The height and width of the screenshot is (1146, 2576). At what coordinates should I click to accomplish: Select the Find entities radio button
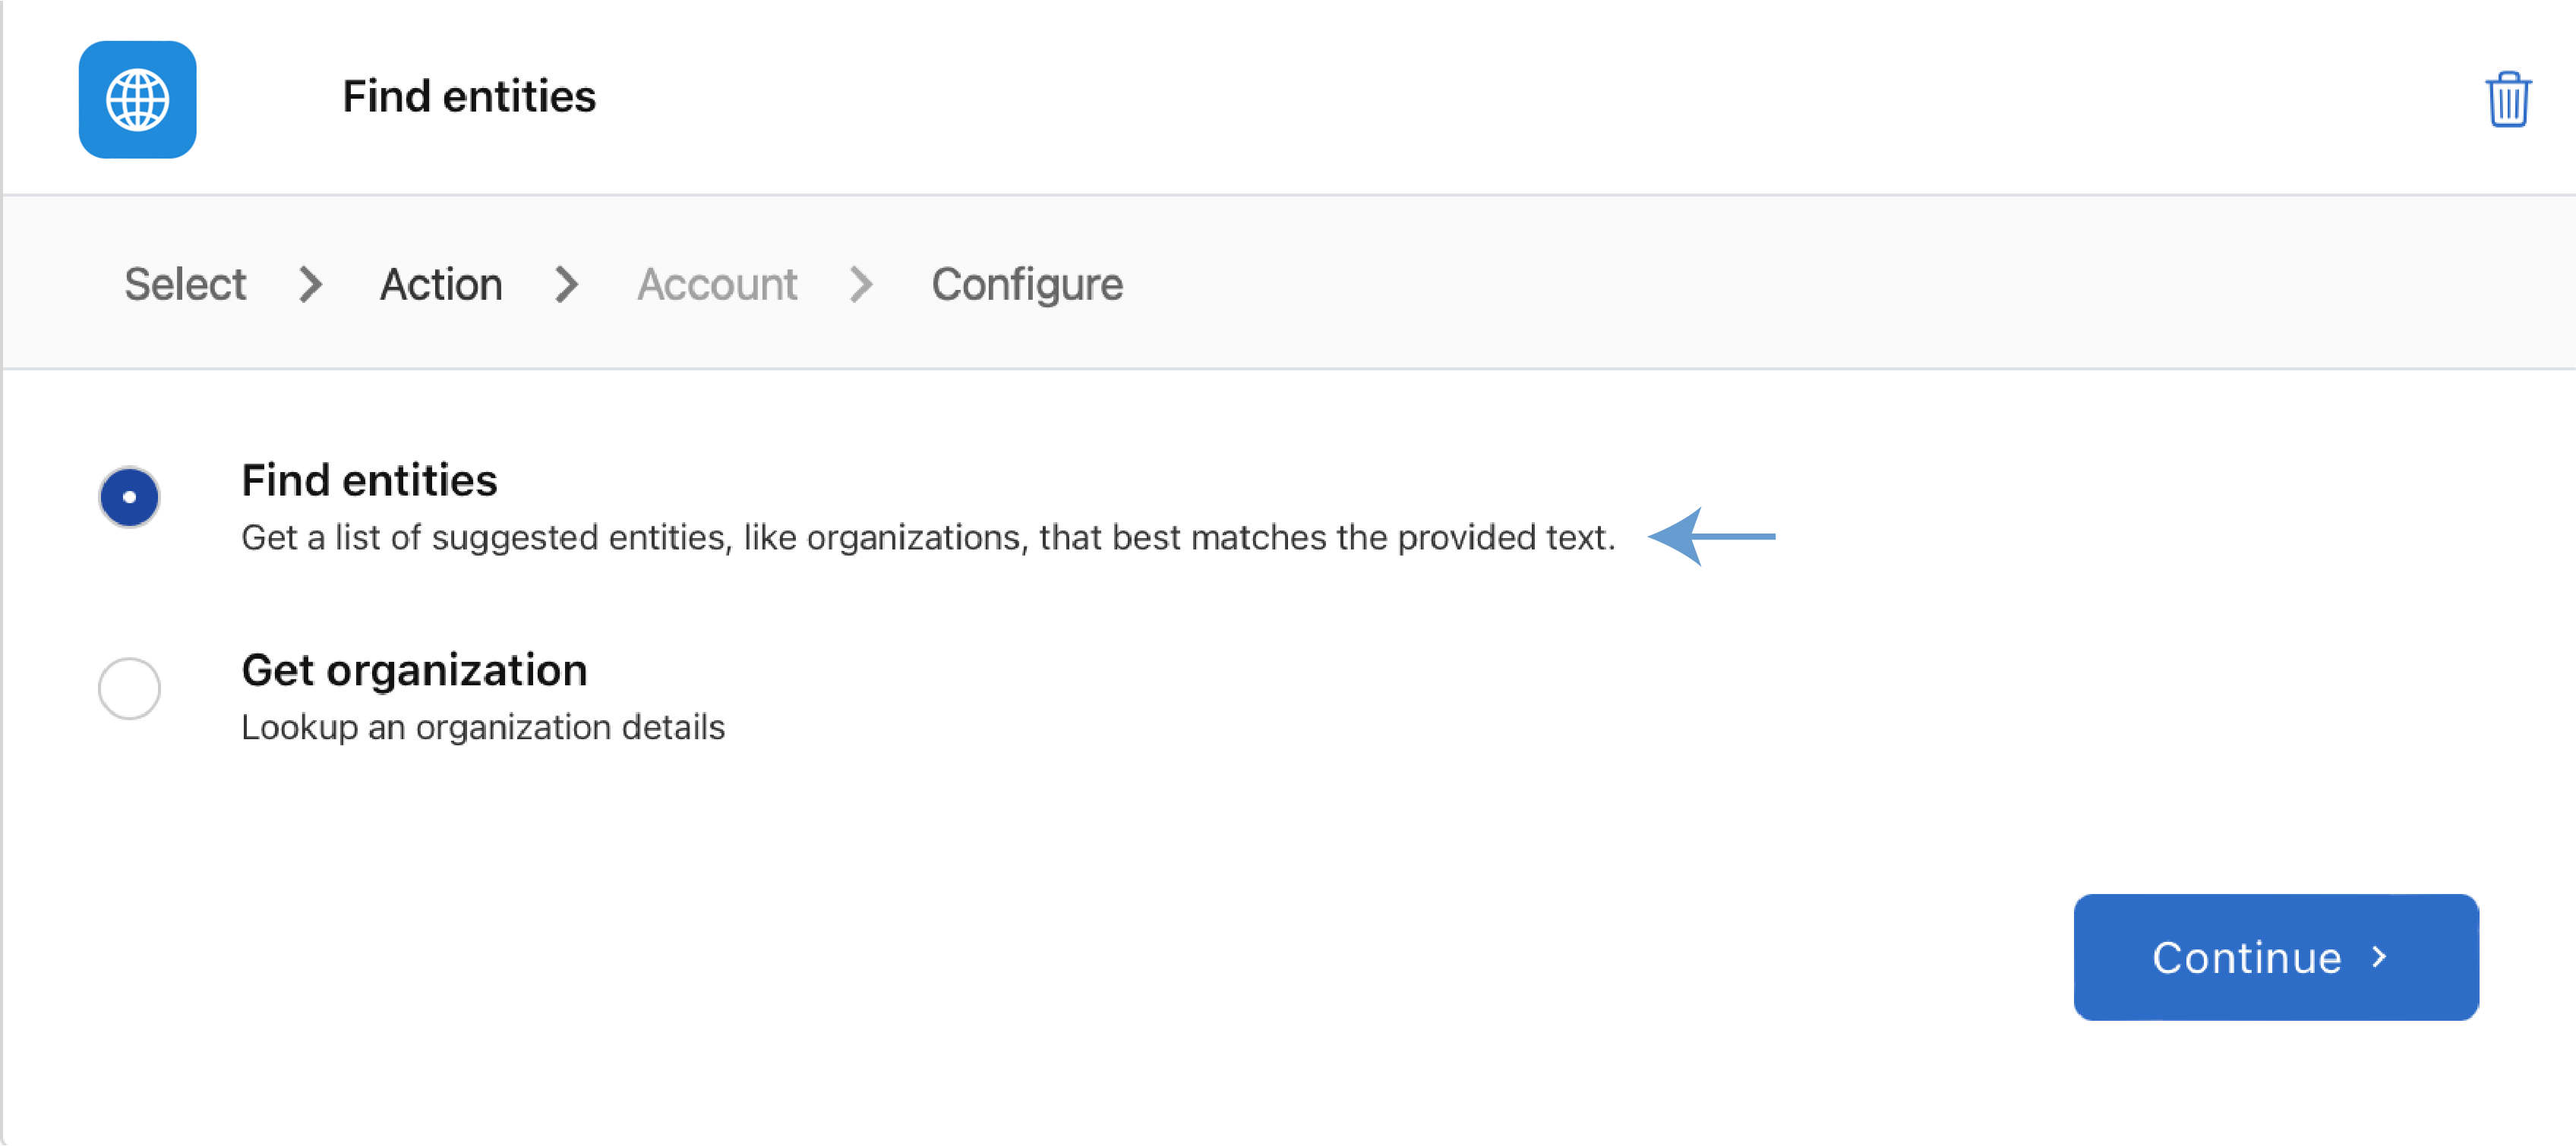[129, 496]
